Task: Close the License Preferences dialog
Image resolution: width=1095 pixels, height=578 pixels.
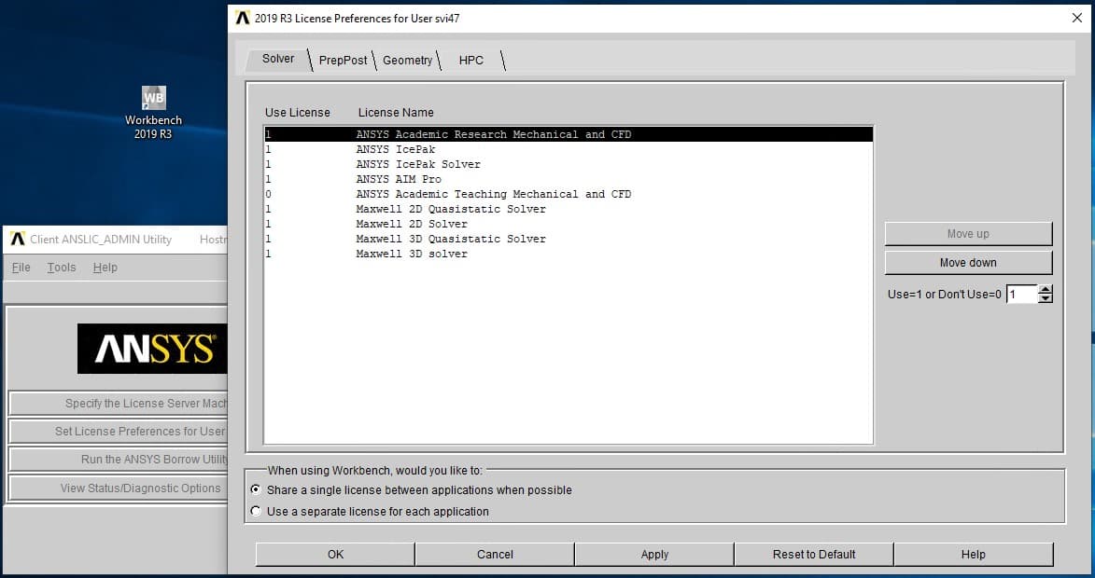Action: (x=1077, y=18)
